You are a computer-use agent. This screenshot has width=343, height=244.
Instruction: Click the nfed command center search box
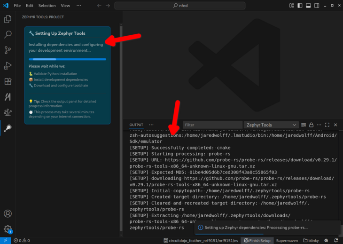180,6
